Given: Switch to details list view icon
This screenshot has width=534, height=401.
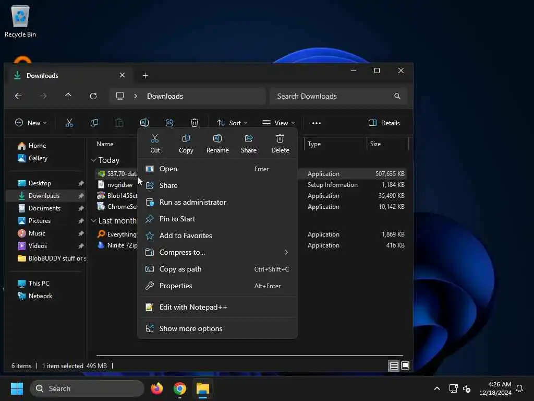Looking at the screenshot, I should click(x=394, y=366).
